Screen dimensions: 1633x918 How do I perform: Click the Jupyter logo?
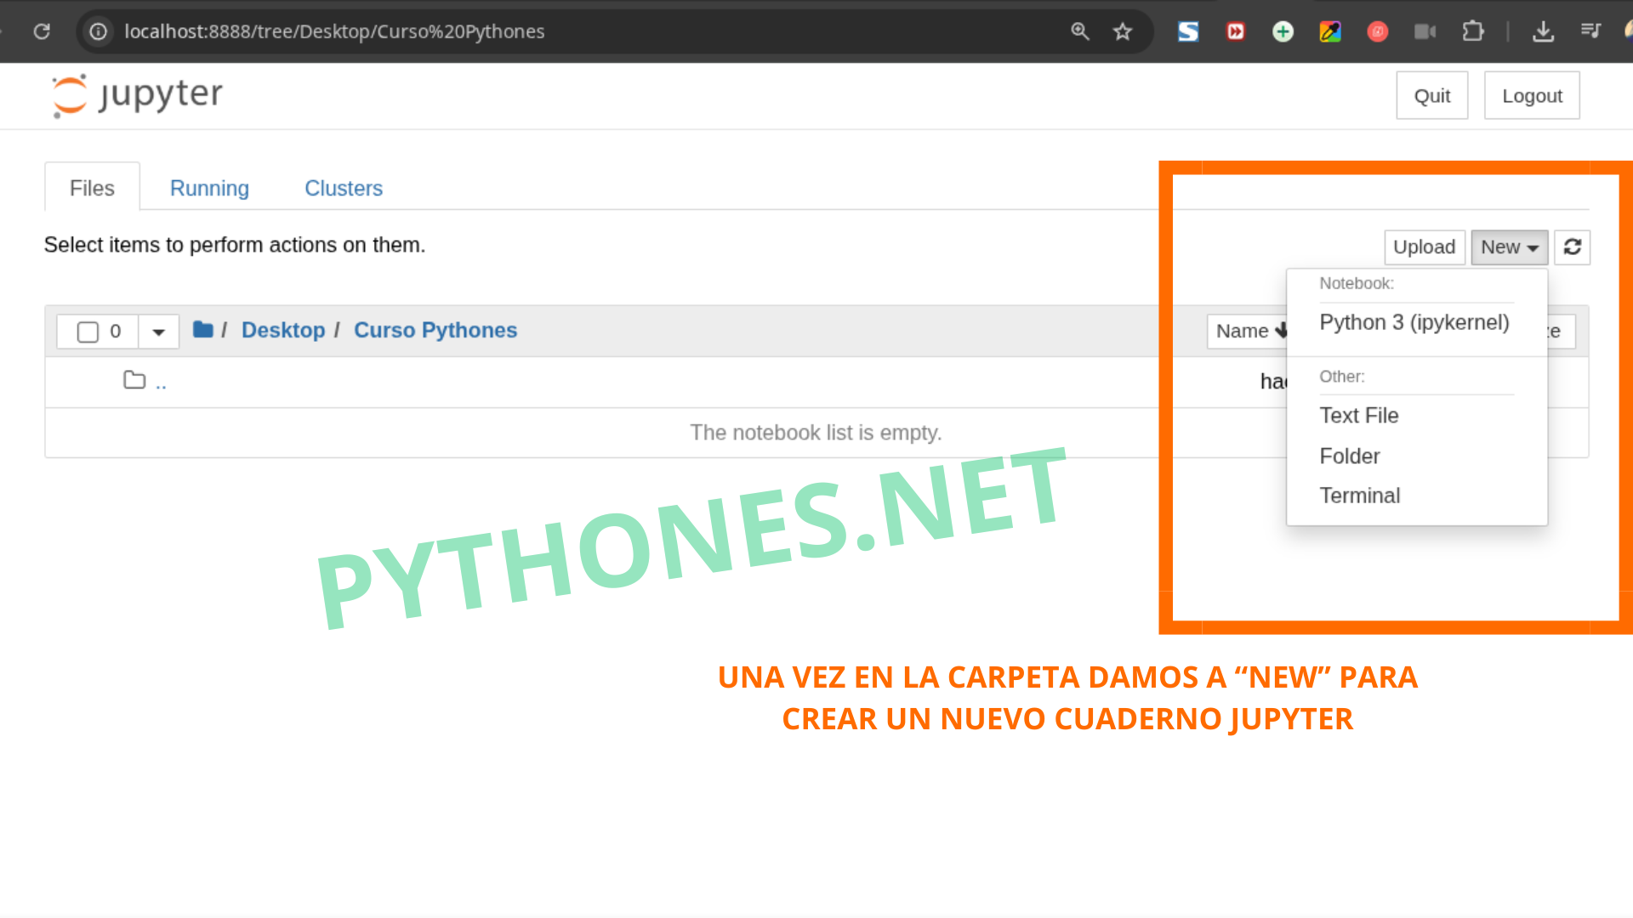click(136, 95)
